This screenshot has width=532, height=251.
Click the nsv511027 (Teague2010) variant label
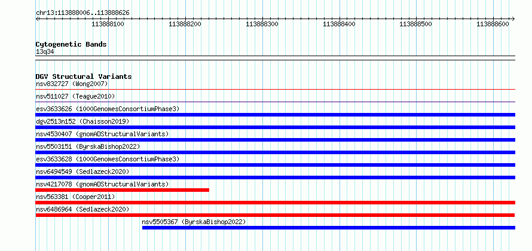click(75, 96)
